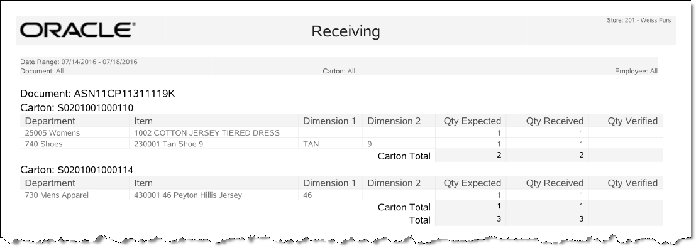Image resolution: width=696 pixels, height=248 pixels.
Task: Click the Carton: All filter text
Action: 339,71
